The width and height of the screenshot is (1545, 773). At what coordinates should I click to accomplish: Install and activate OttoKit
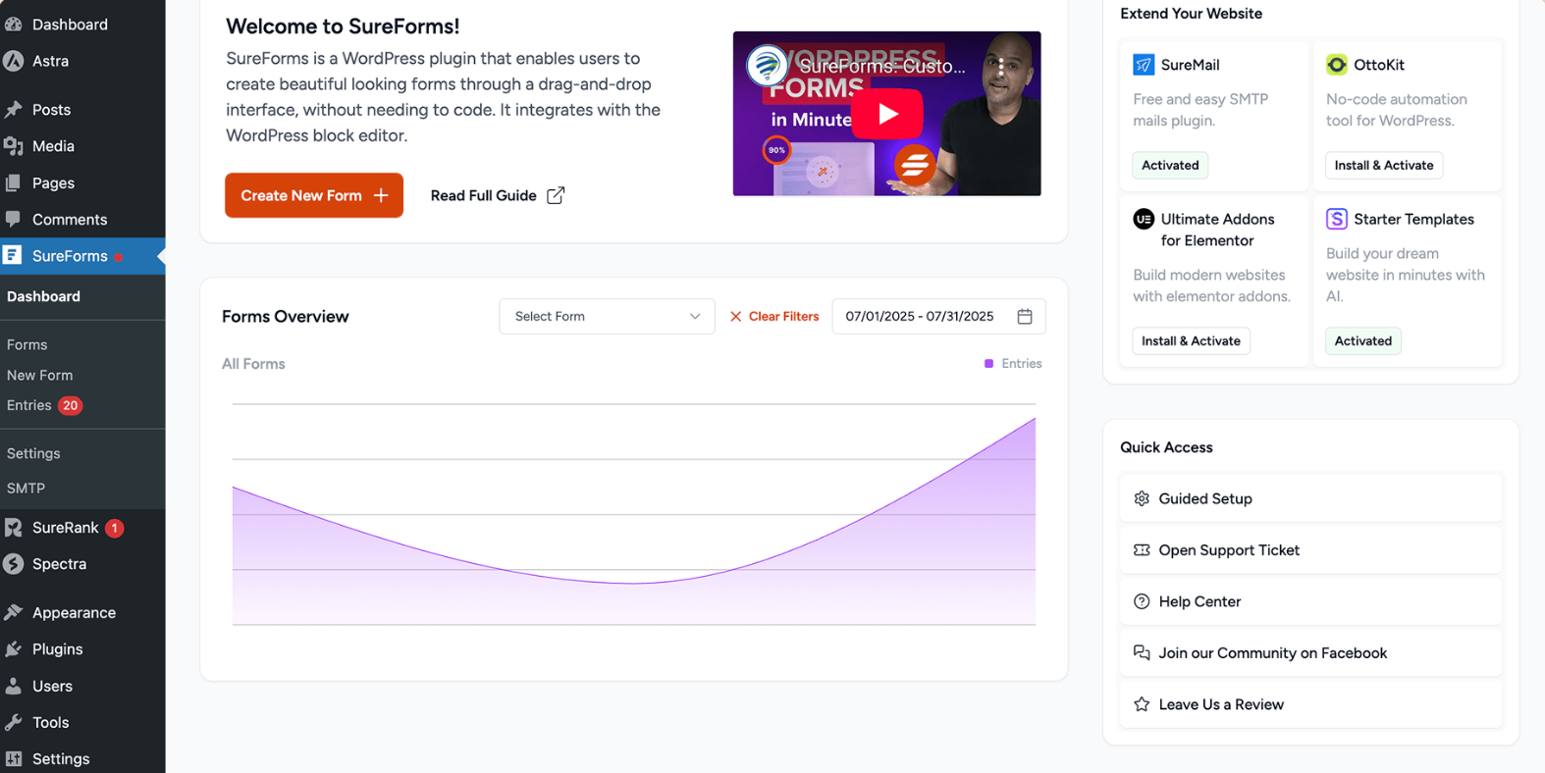1383,165
